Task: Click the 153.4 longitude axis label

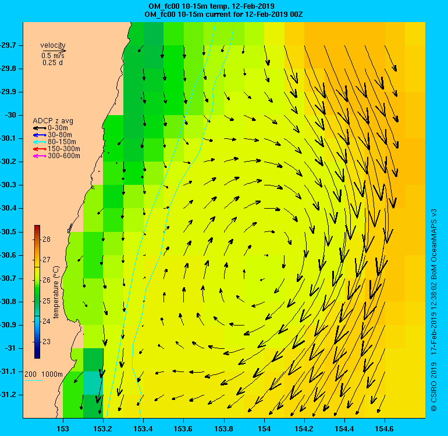Action: (x=143, y=429)
